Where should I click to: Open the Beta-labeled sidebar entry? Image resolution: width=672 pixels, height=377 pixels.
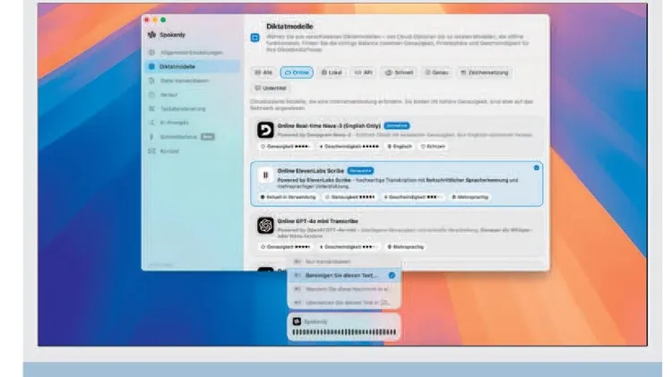pos(192,137)
